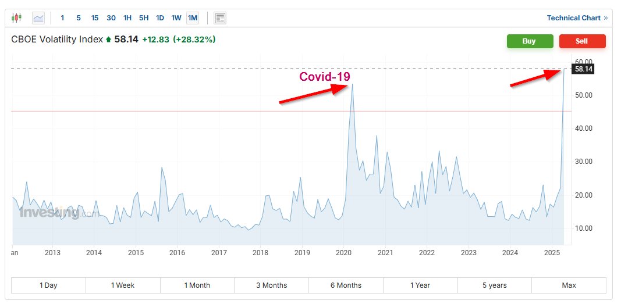Set interval to 30 minutes

coord(111,18)
